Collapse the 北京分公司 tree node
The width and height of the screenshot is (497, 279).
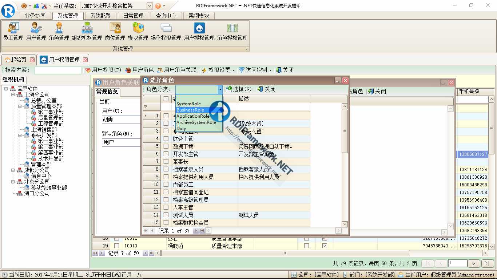pyautogui.click(x=13, y=182)
